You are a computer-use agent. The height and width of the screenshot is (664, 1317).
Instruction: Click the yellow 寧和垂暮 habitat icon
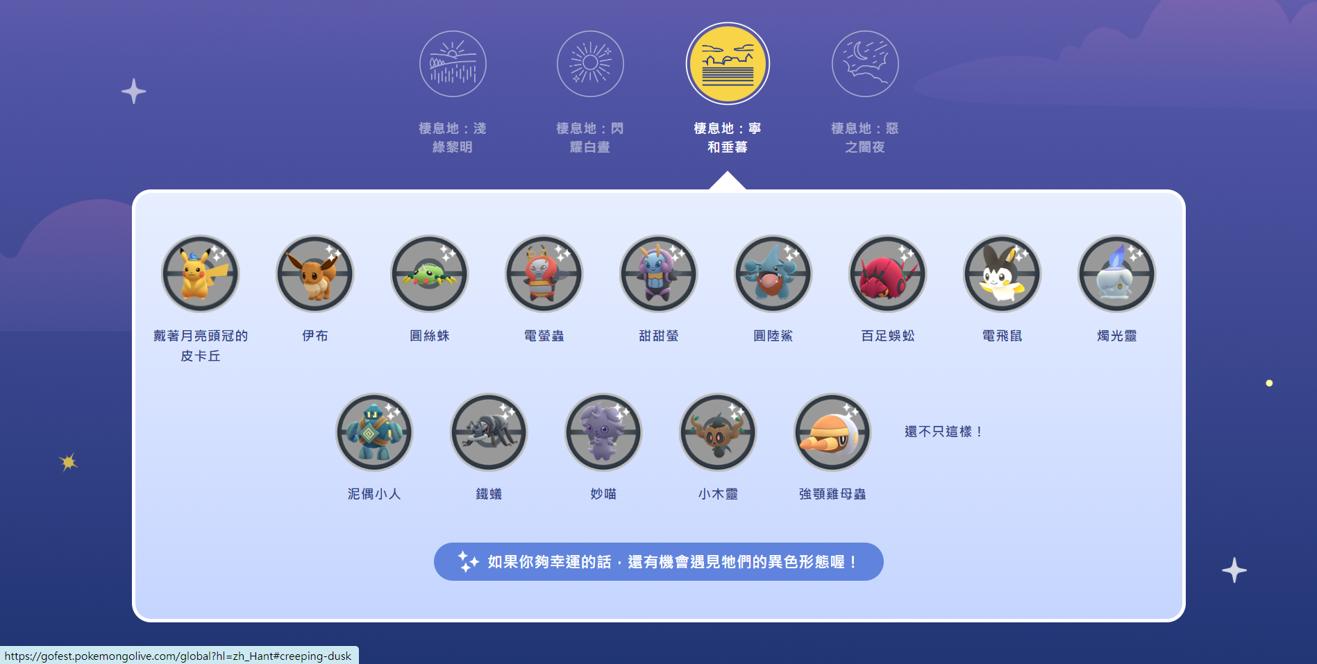coord(728,64)
